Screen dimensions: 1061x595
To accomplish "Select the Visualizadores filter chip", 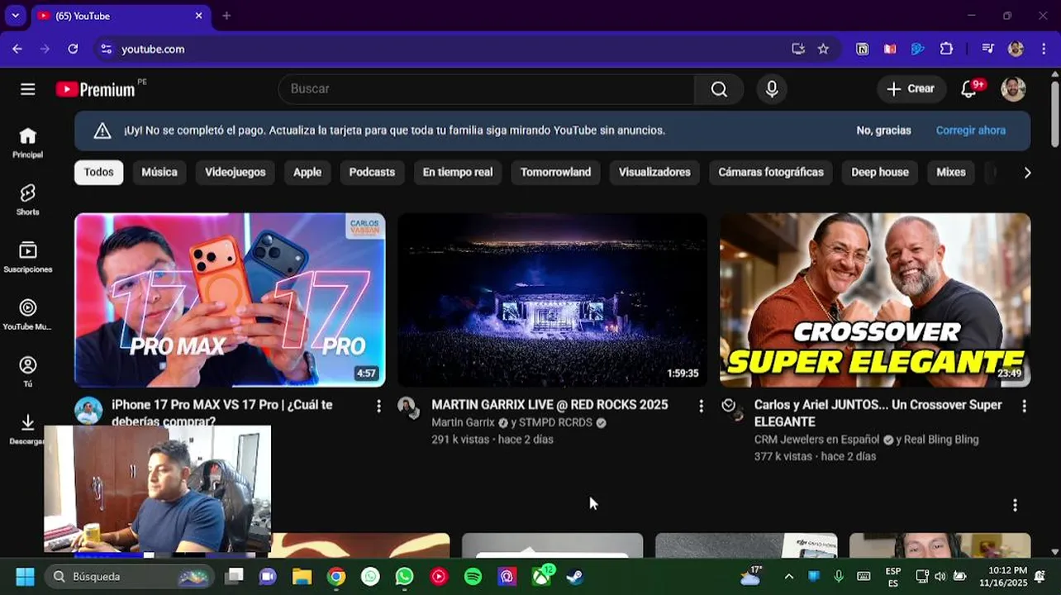I will (654, 172).
